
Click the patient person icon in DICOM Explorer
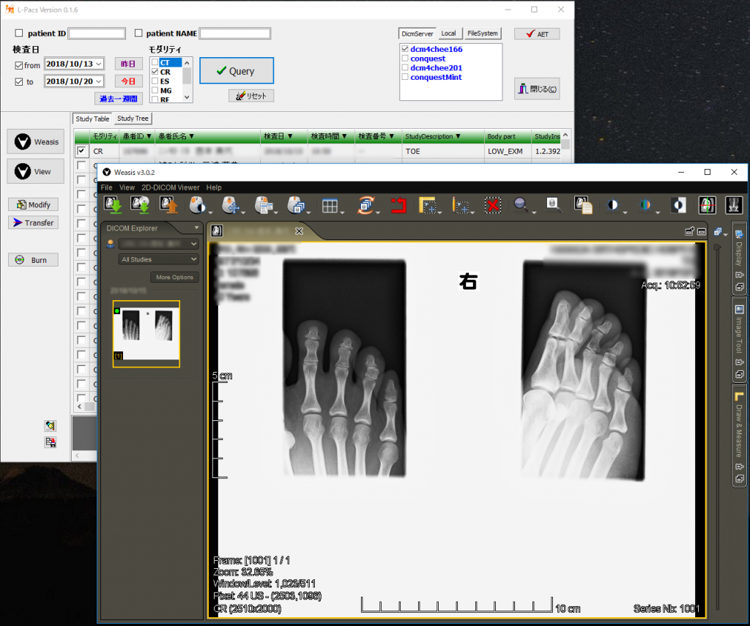[111, 244]
